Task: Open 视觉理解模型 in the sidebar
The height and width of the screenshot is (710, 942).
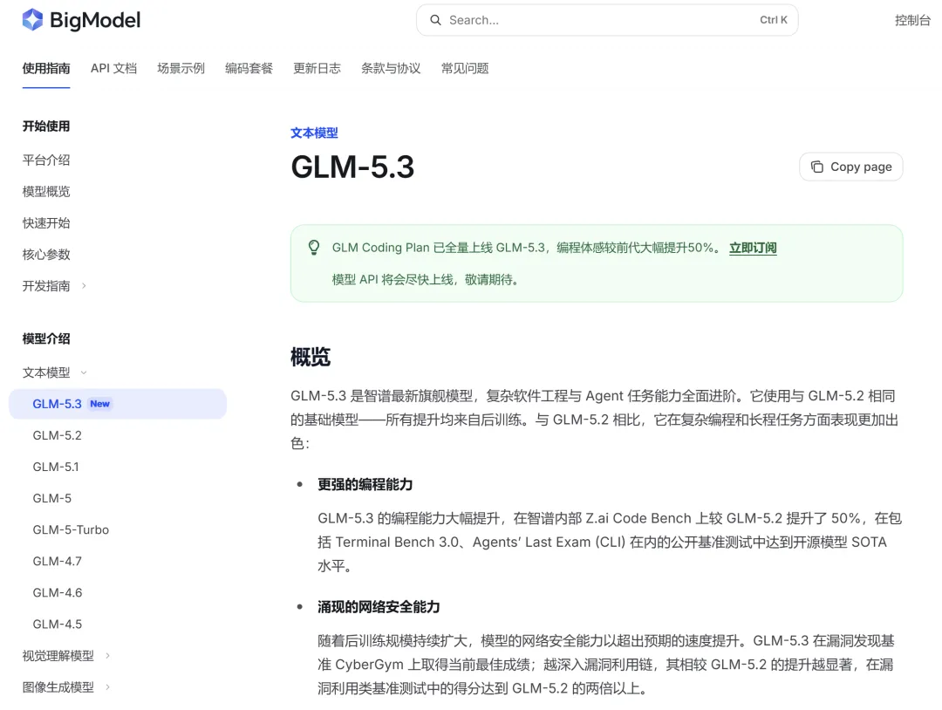Action: coord(58,655)
